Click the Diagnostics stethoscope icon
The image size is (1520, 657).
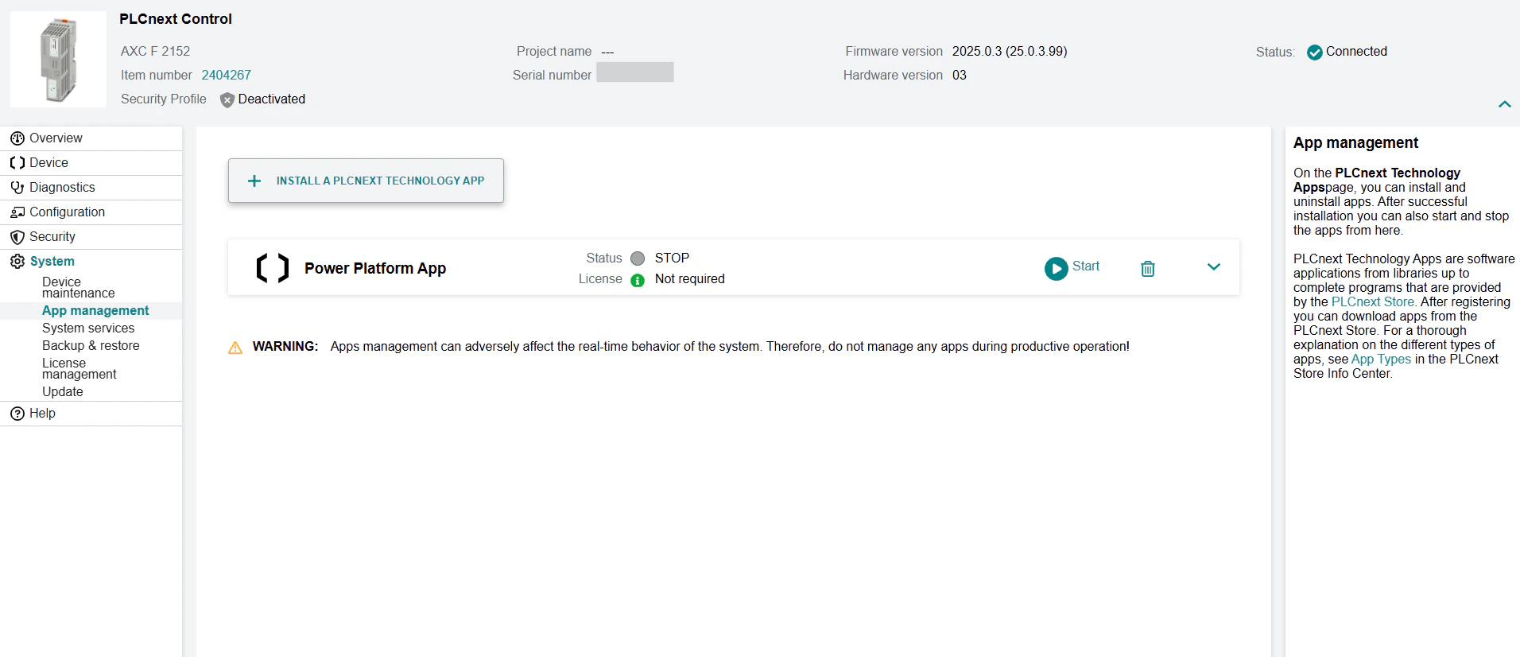17,188
